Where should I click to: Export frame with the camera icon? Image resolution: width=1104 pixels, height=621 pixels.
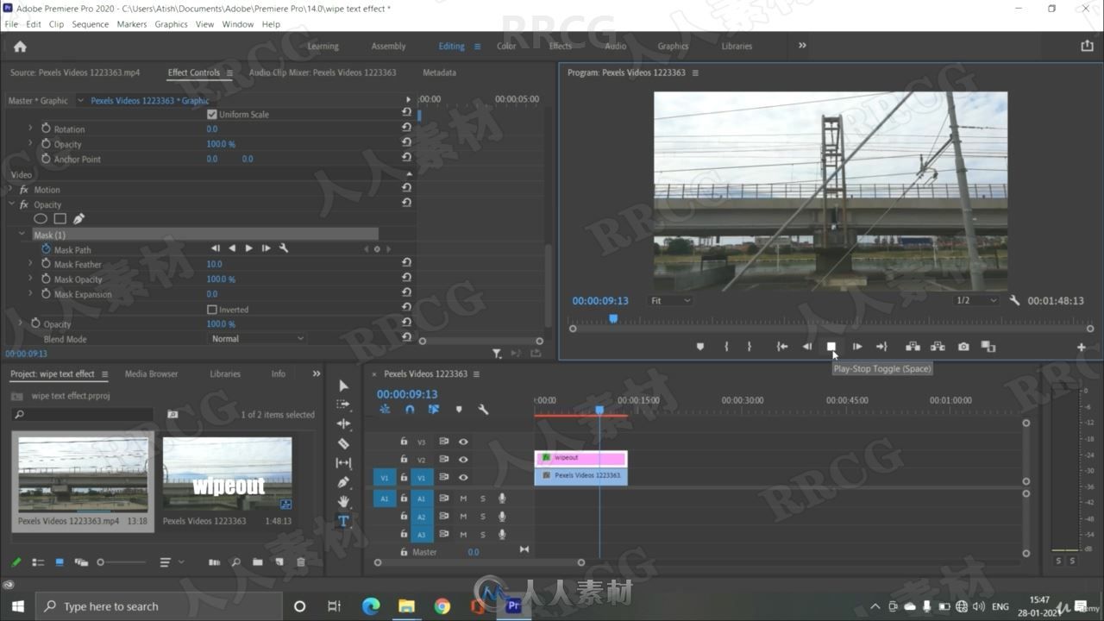[963, 347]
